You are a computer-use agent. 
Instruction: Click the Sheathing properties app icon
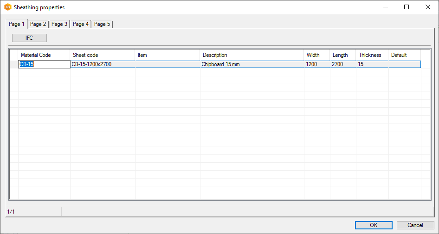[7, 7]
